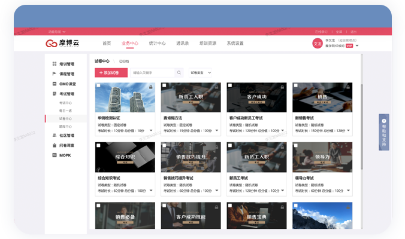Click the 摩博云 logo
This screenshot has height=239, width=405.
pyautogui.click(x=62, y=43)
